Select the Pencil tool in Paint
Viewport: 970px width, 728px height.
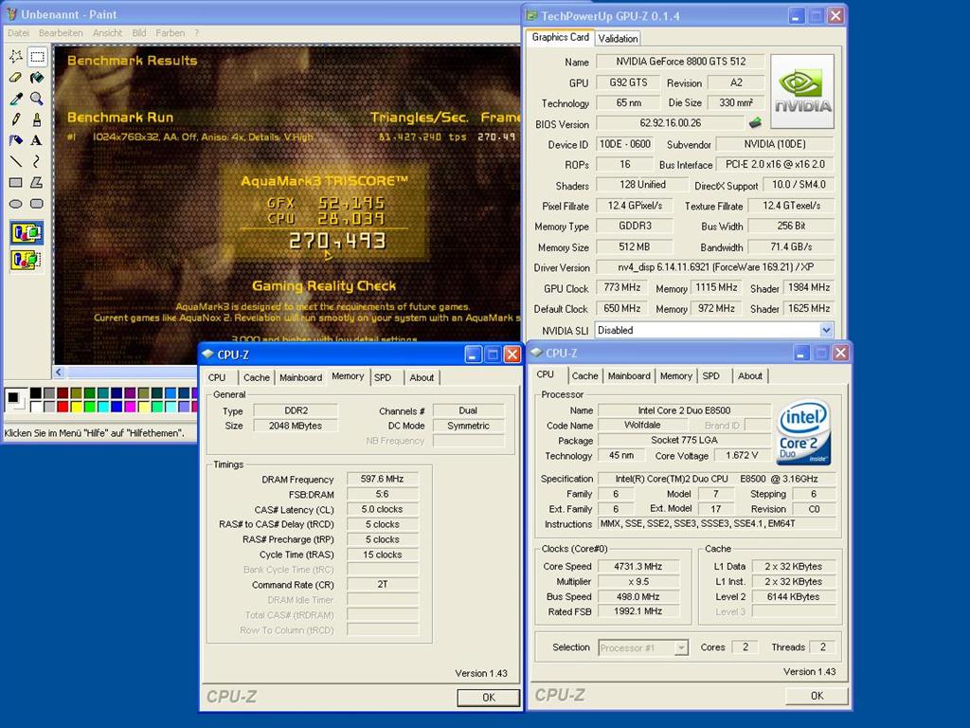(16, 119)
